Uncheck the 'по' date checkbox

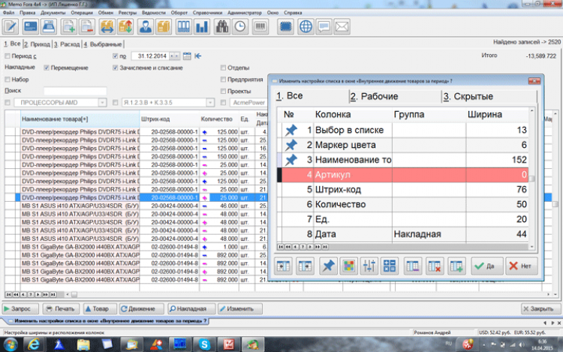click(x=116, y=56)
